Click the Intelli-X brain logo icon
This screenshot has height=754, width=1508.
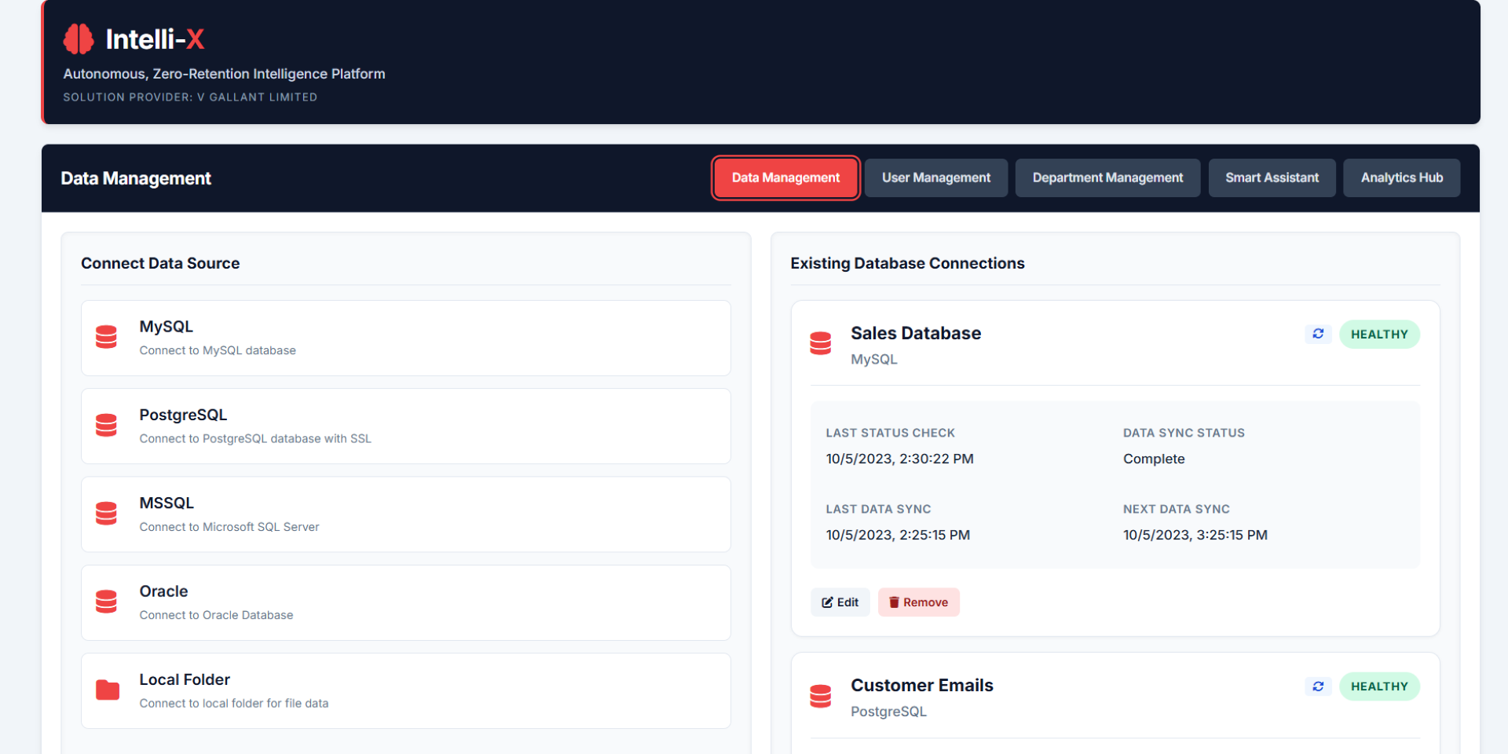coord(79,38)
